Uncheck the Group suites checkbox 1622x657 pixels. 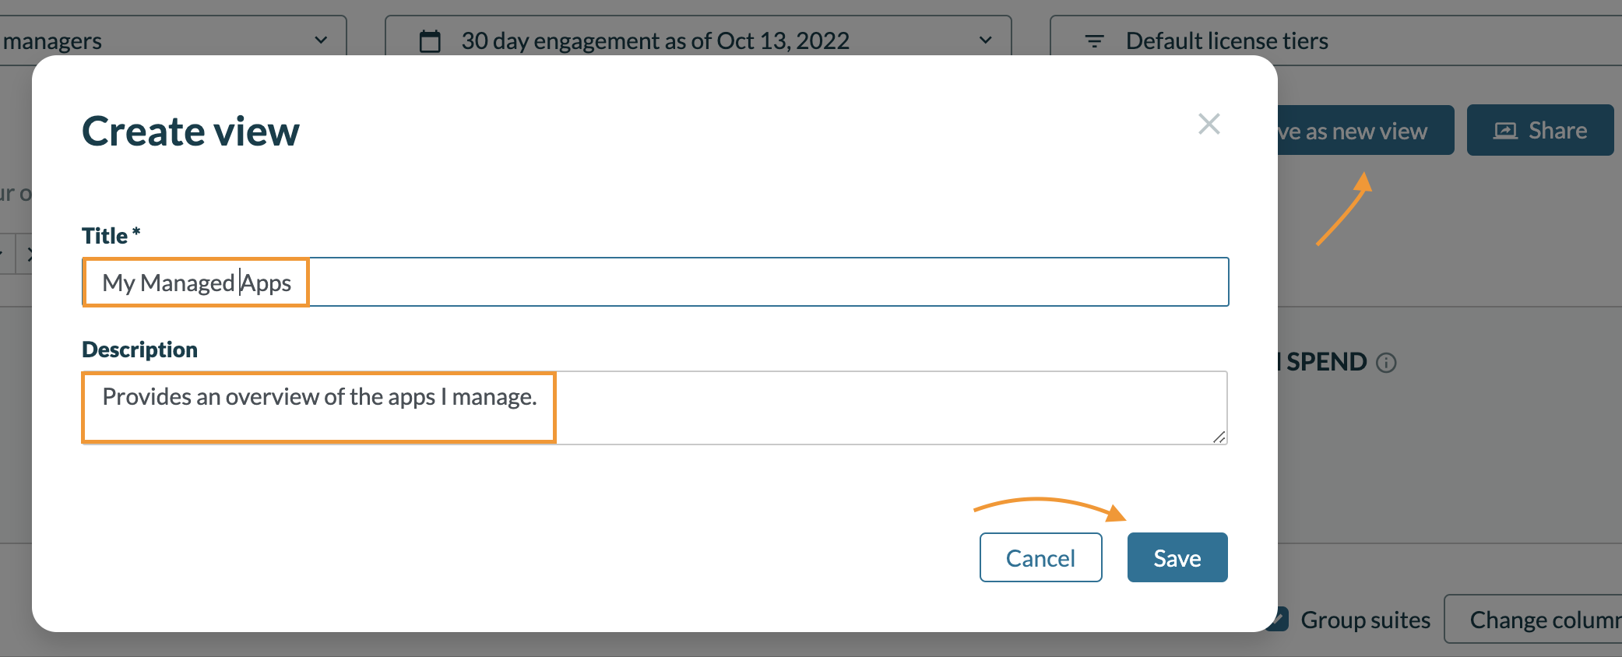(1279, 618)
